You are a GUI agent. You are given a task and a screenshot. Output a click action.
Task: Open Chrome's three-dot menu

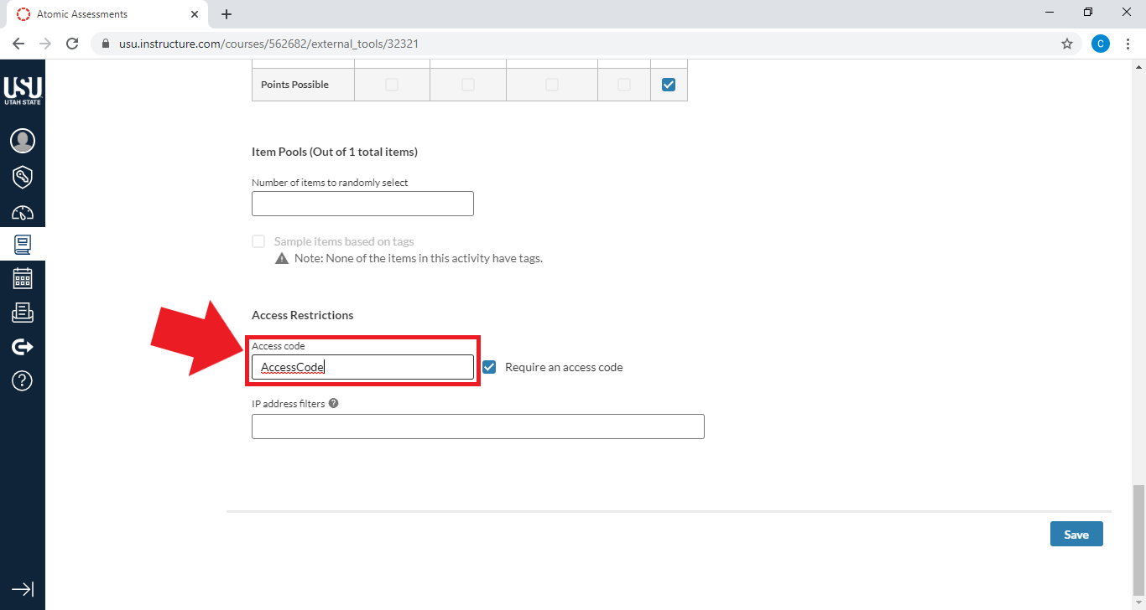[1128, 44]
